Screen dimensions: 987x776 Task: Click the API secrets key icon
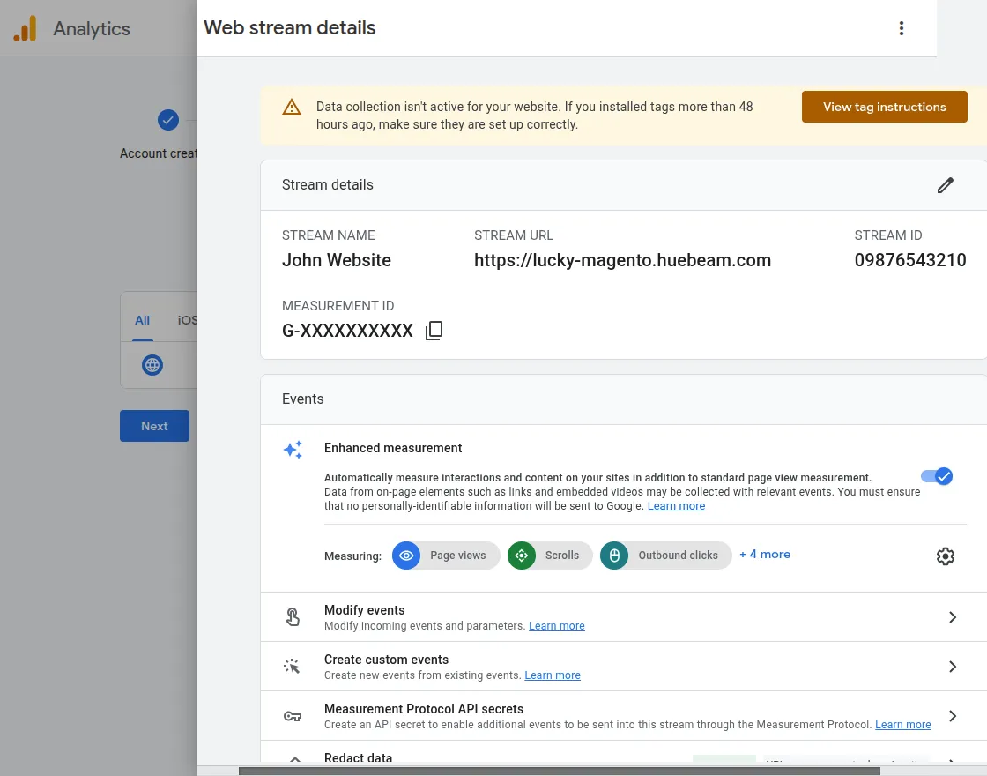[292, 716]
